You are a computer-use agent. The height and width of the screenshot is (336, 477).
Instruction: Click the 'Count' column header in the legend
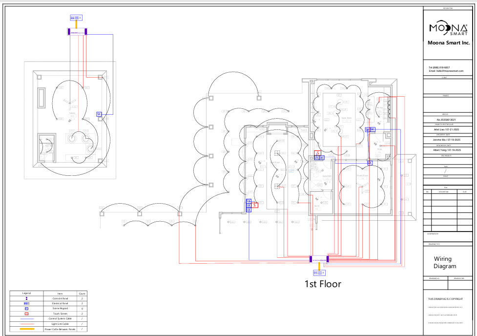(82, 294)
